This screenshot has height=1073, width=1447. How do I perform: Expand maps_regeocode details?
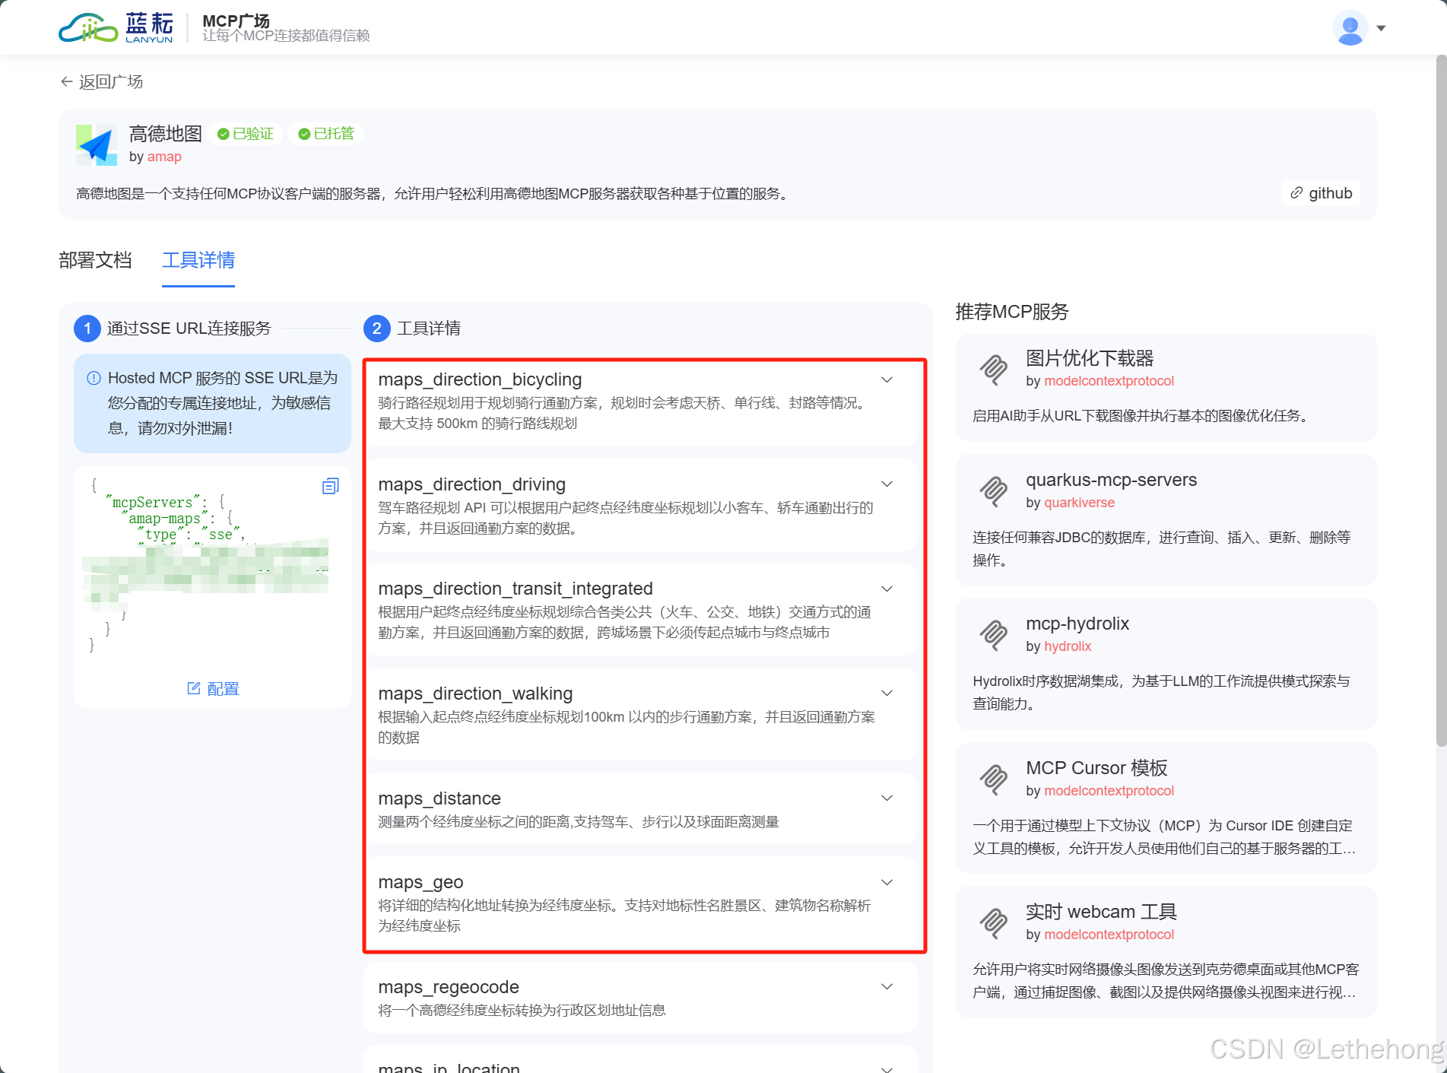(887, 986)
